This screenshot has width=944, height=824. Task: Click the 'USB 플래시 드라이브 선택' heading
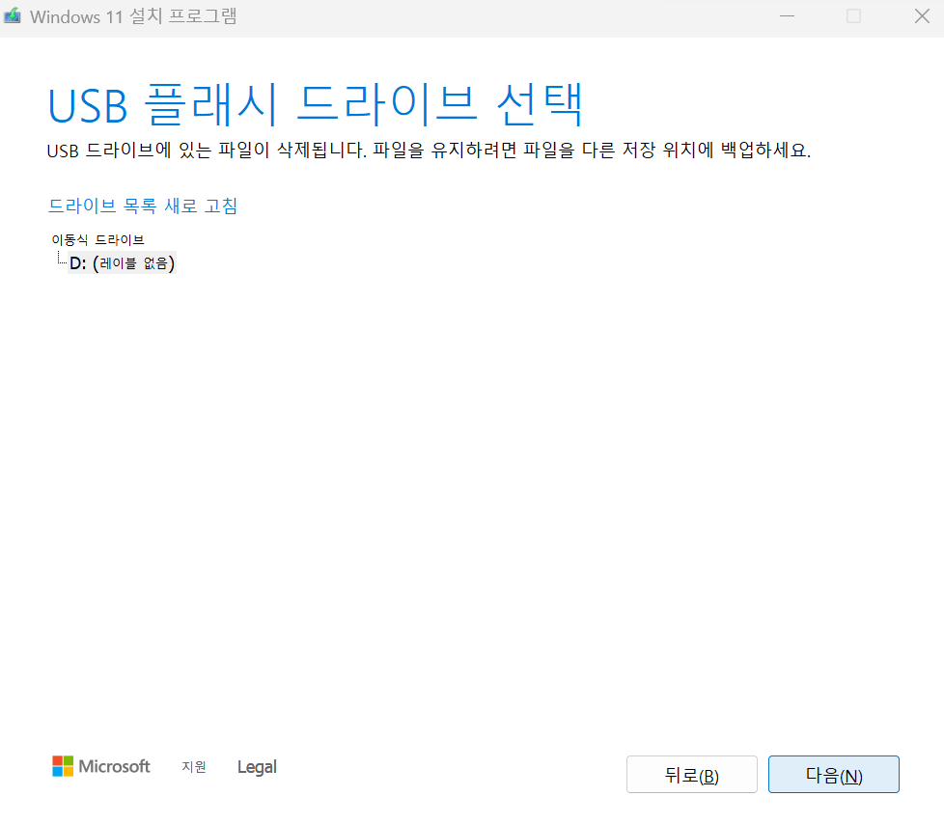coord(316,105)
